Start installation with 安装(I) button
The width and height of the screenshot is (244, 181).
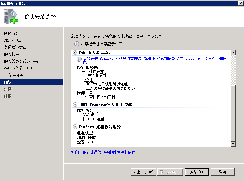197,172
